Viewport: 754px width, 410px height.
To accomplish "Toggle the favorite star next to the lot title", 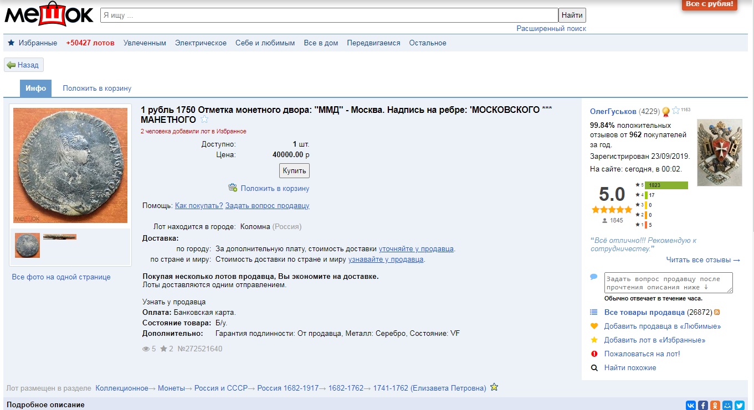I will [x=204, y=120].
